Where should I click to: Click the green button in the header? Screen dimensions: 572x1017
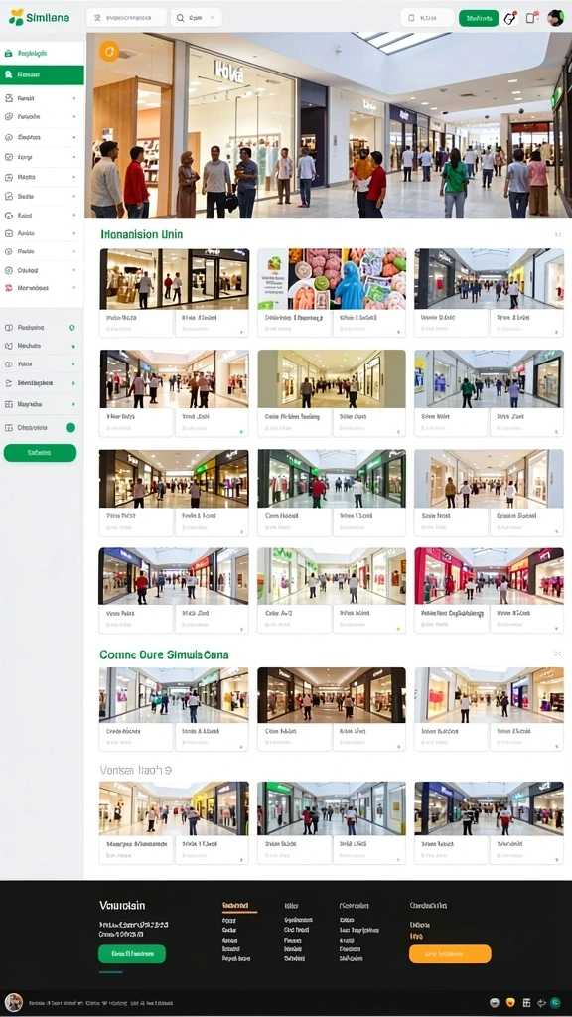click(x=479, y=18)
